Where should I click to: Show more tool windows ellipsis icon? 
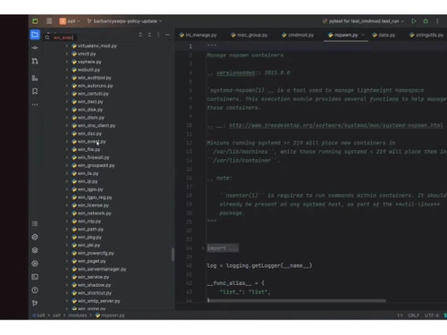pyautogui.click(x=35, y=105)
